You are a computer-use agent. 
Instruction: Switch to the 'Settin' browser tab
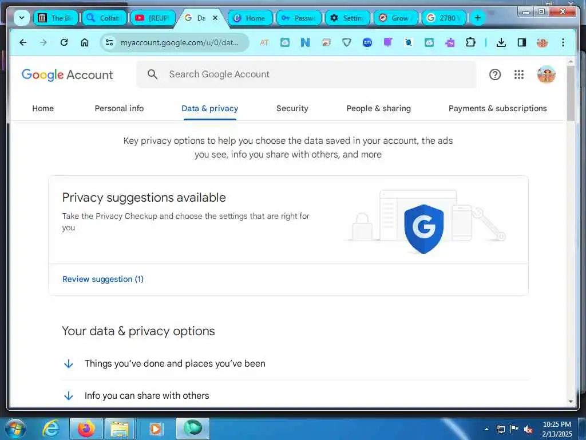347,18
